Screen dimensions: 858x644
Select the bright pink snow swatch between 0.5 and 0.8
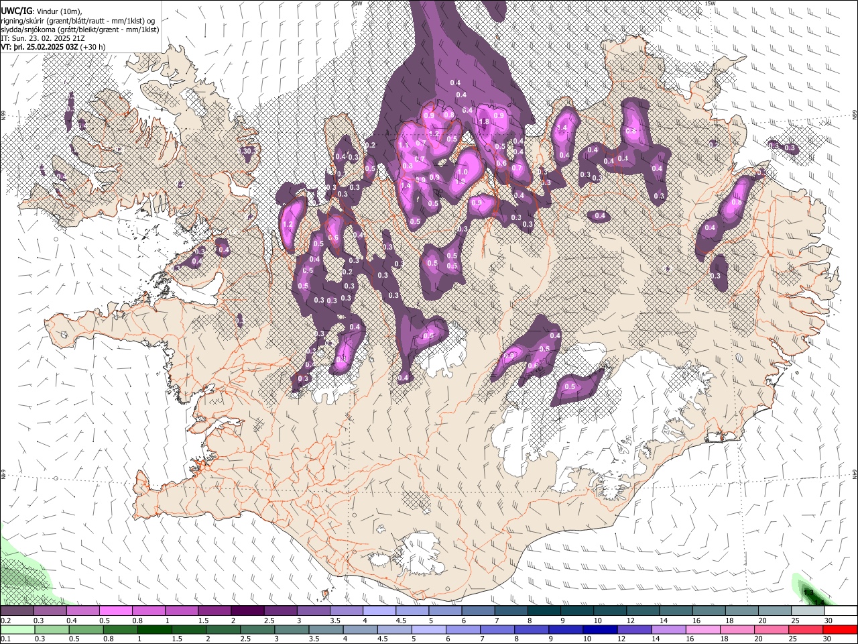[116, 611]
